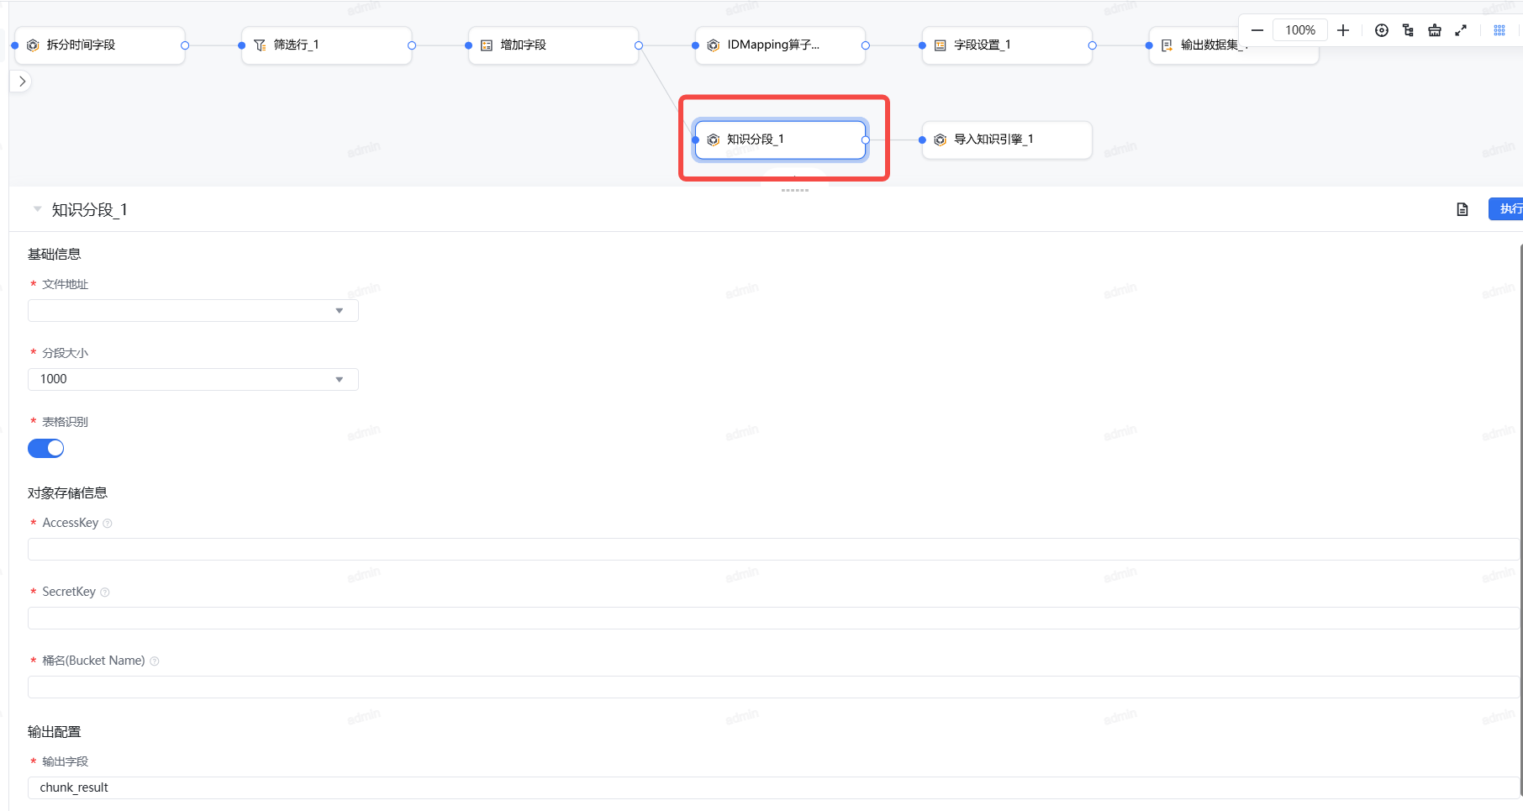Click input port of 筛选行_1 node
The height and width of the screenshot is (811, 1523).
click(x=242, y=45)
